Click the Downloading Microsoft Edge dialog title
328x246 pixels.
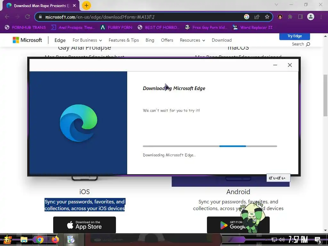pos(174,88)
